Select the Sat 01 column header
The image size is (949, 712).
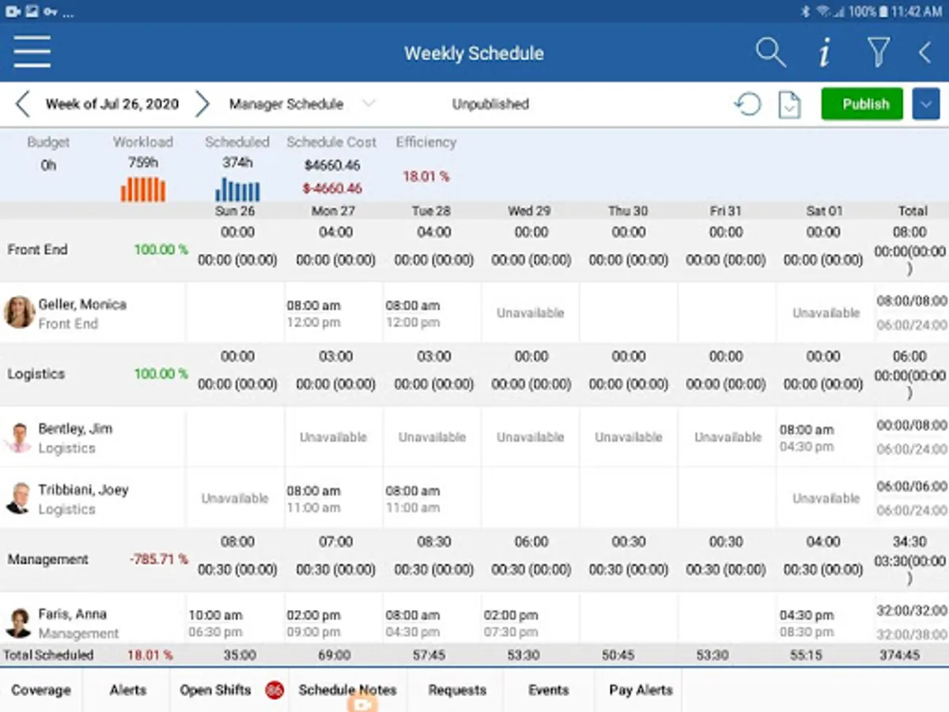824,210
